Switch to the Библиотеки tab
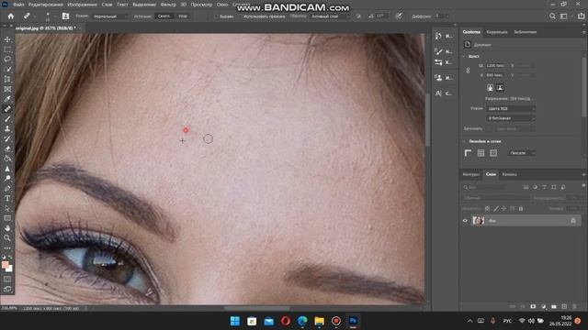Screen dimensions: 588x330 (x=525, y=32)
